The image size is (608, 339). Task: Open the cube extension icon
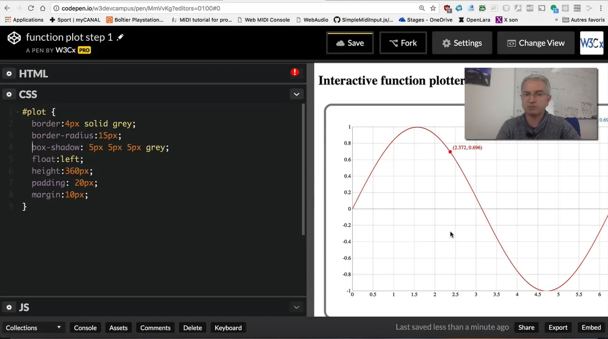(x=506, y=8)
